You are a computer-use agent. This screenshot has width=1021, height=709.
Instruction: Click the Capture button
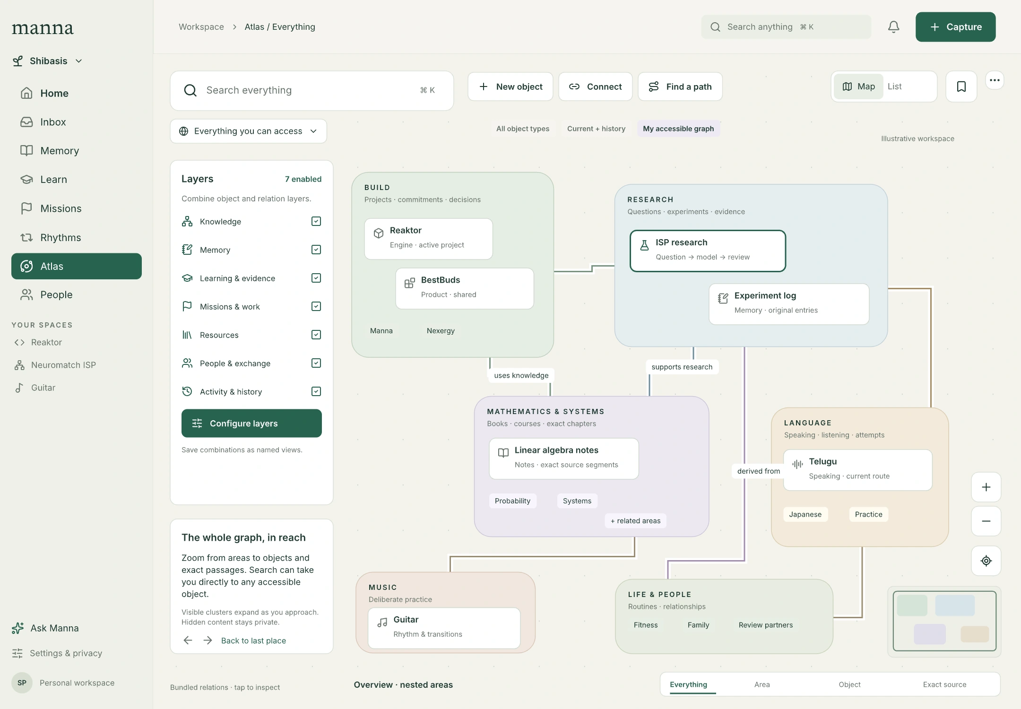click(x=955, y=27)
